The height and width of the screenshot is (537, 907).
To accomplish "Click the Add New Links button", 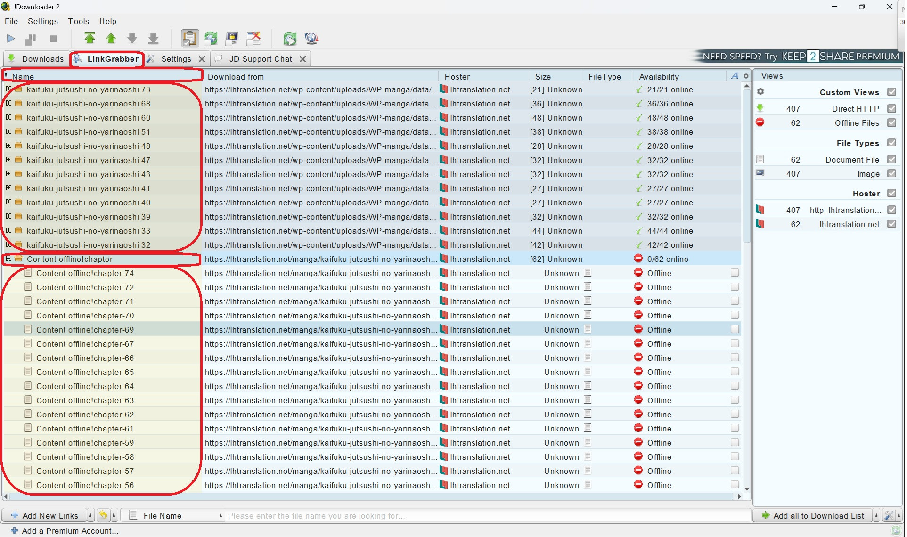I will (45, 516).
